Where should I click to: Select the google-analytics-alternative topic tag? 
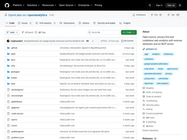[156, 64]
